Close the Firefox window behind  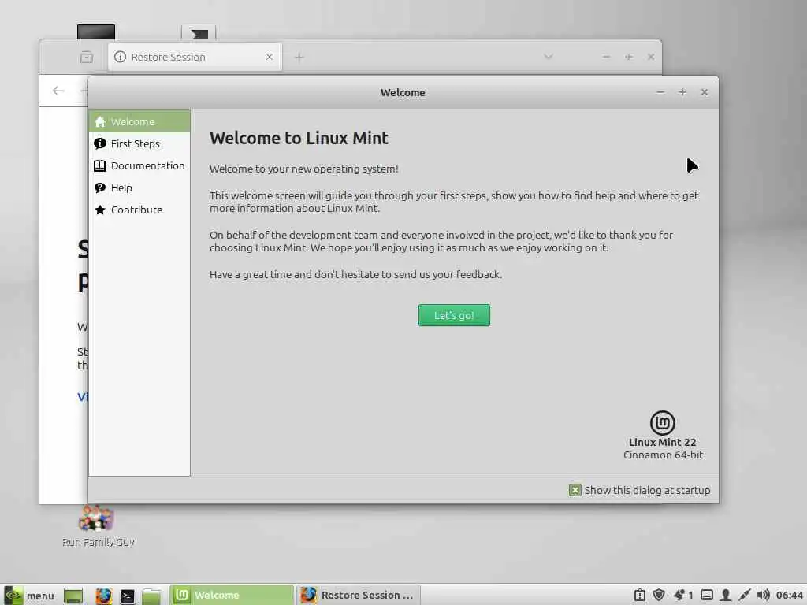[x=650, y=57]
